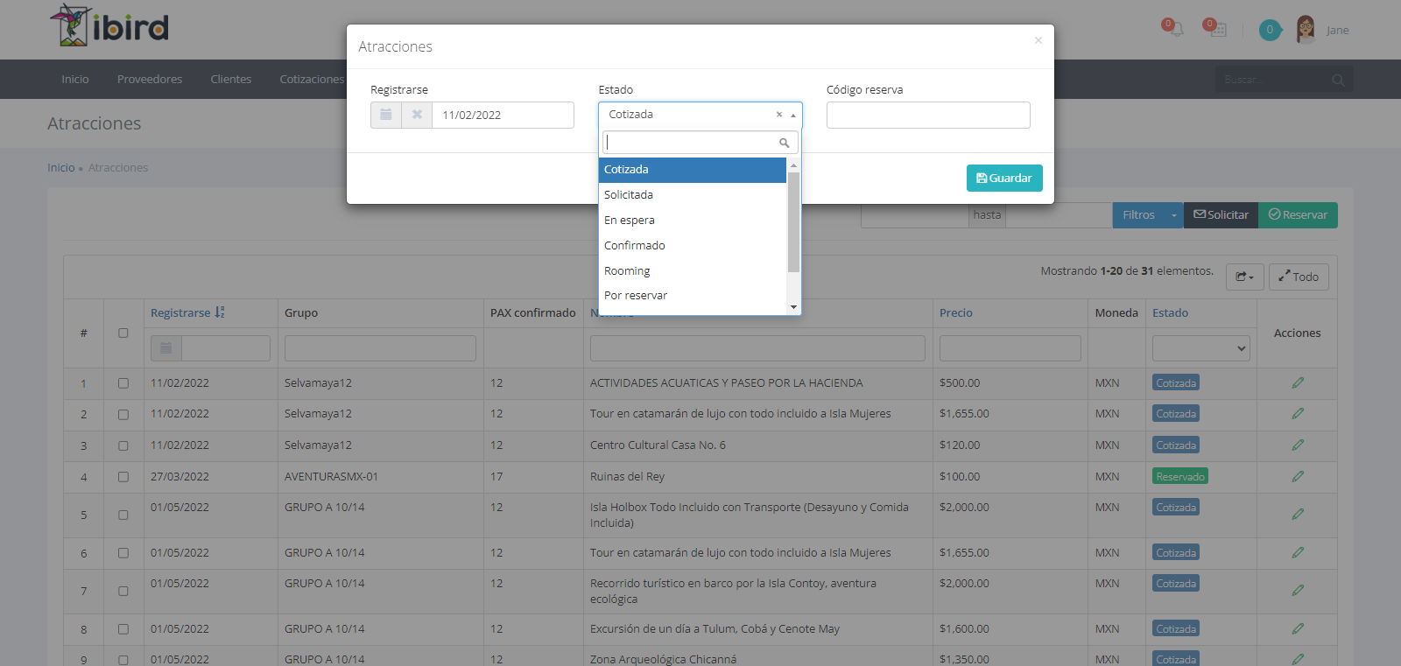This screenshot has height=666, width=1401.
Task: Focus the Código reserva input
Action: [928, 115]
